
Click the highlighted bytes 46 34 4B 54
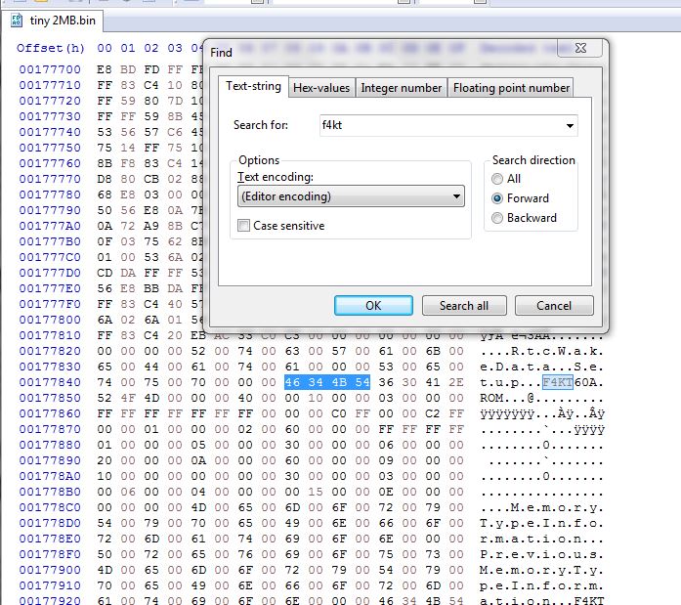coord(327,382)
